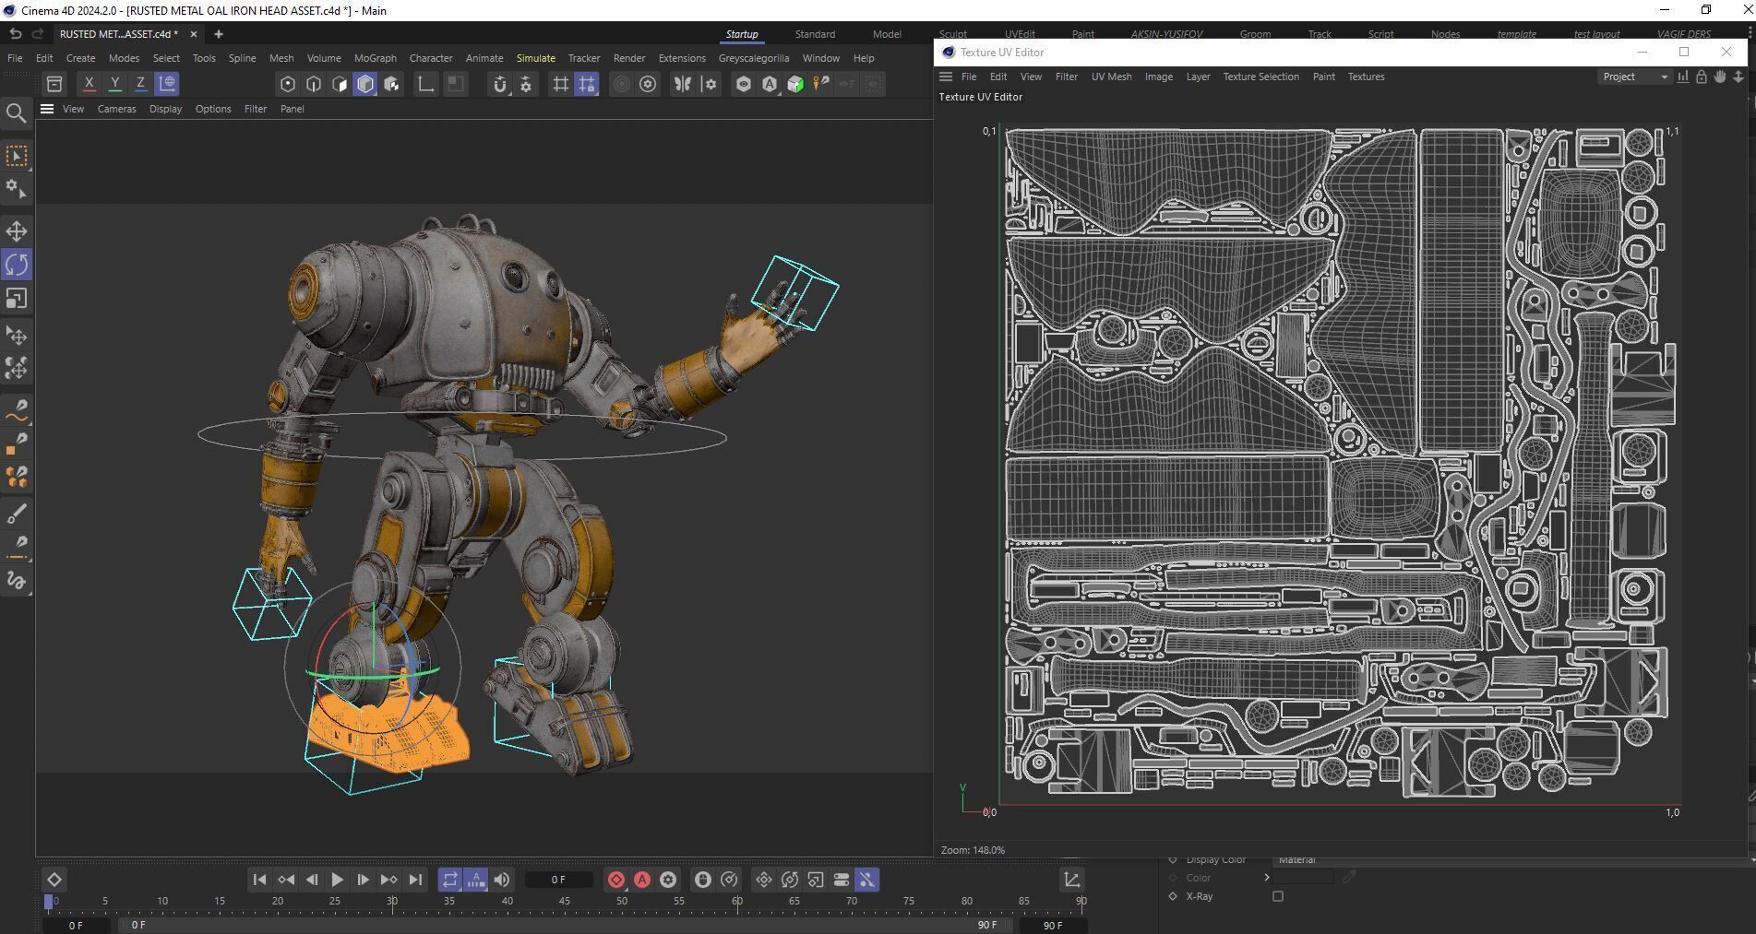Enable symmetry butterfly icon
This screenshot has width=1756, height=934.
[683, 84]
